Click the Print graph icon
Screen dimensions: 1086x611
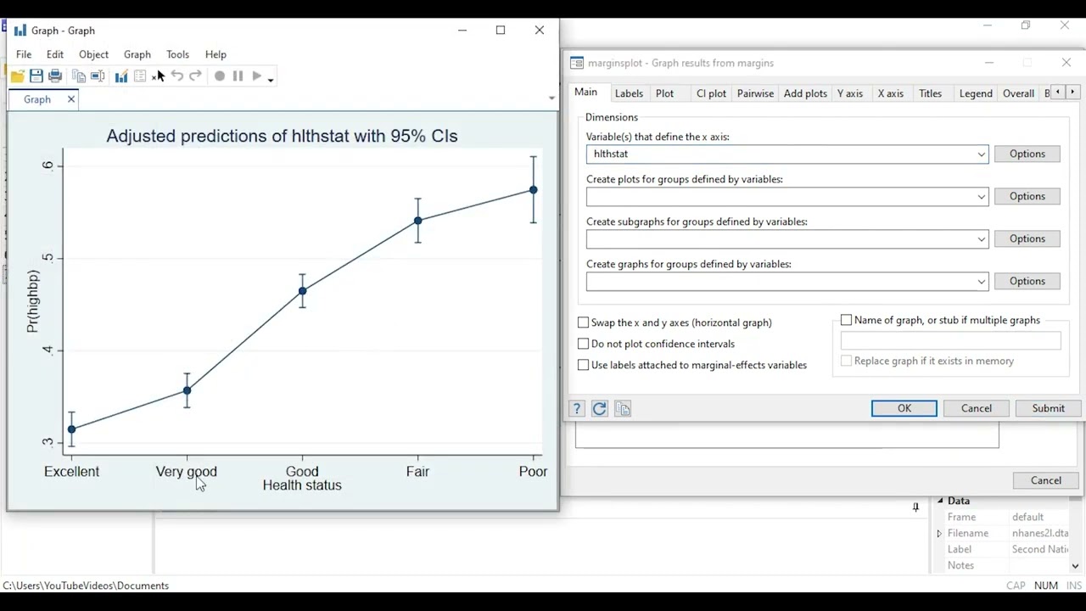55,76
